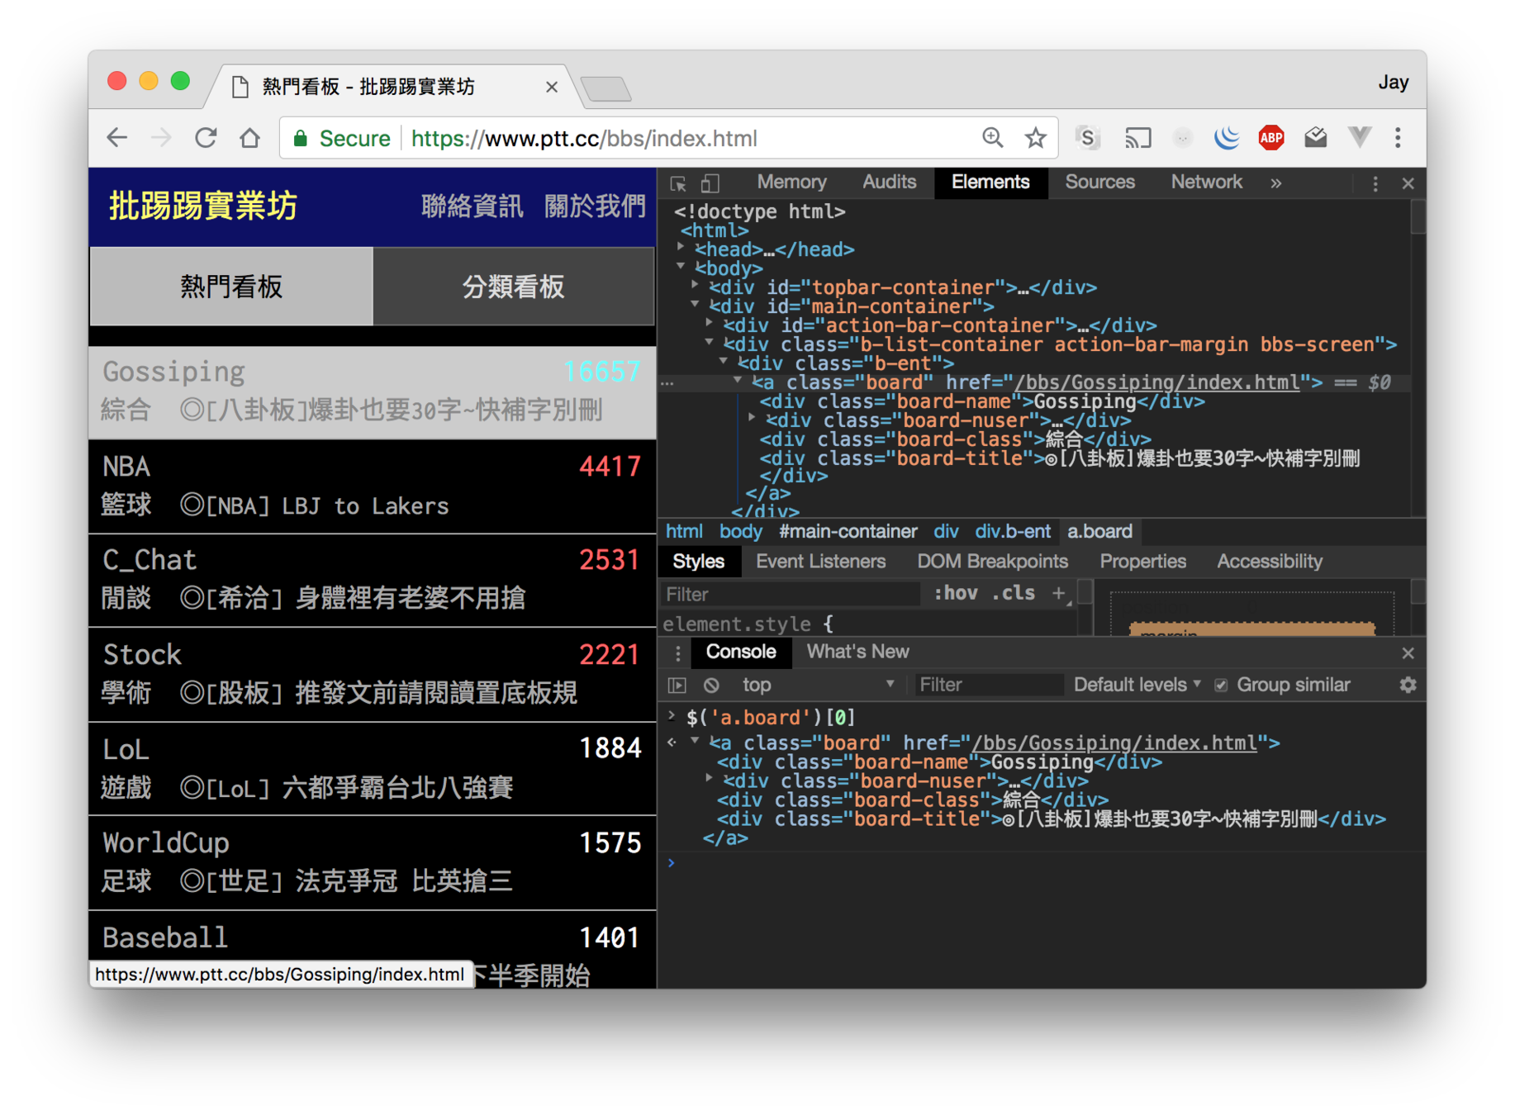Focus the console Filter field
The height and width of the screenshot is (1115, 1515).
pyautogui.click(x=989, y=685)
